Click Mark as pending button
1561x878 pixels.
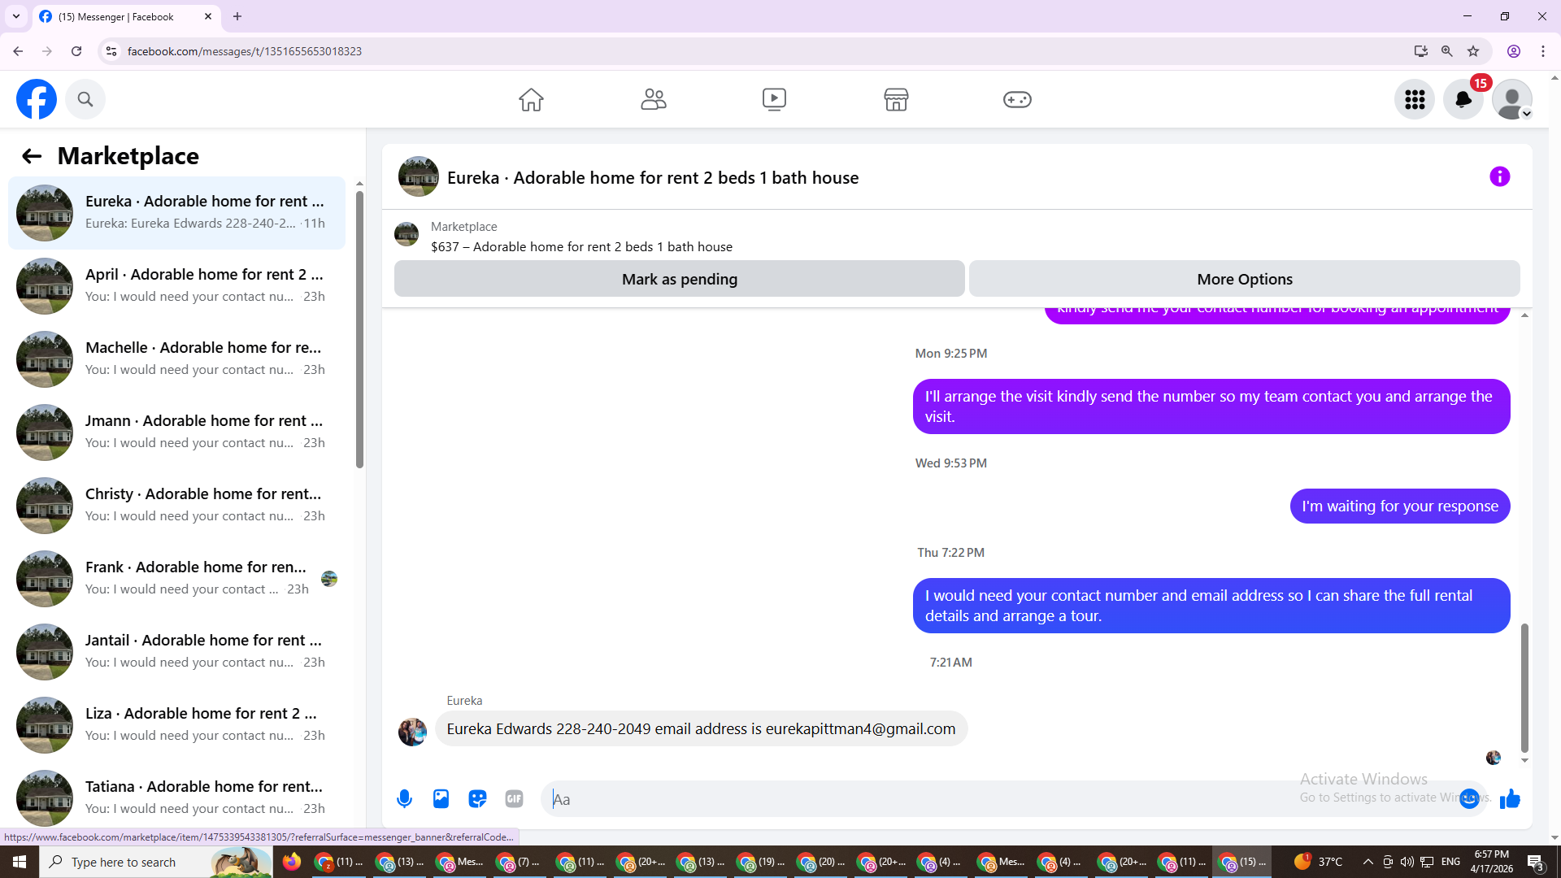pos(679,279)
